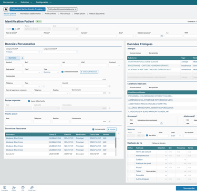The height and width of the screenshot is (192, 197).
Task: Select the Domicile address tab
Action: 13,58
